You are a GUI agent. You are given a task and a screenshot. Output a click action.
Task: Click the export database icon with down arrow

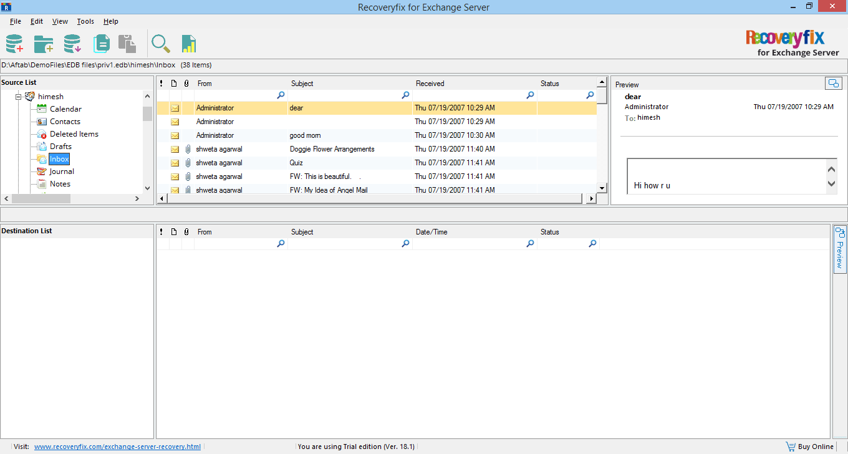coord(72,44)
